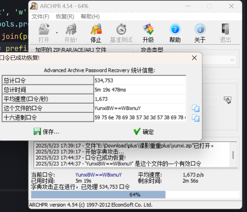This screenshot has height=212, width=247.
Task: Click the 确定 confirm button
Action: click(144, 132)
